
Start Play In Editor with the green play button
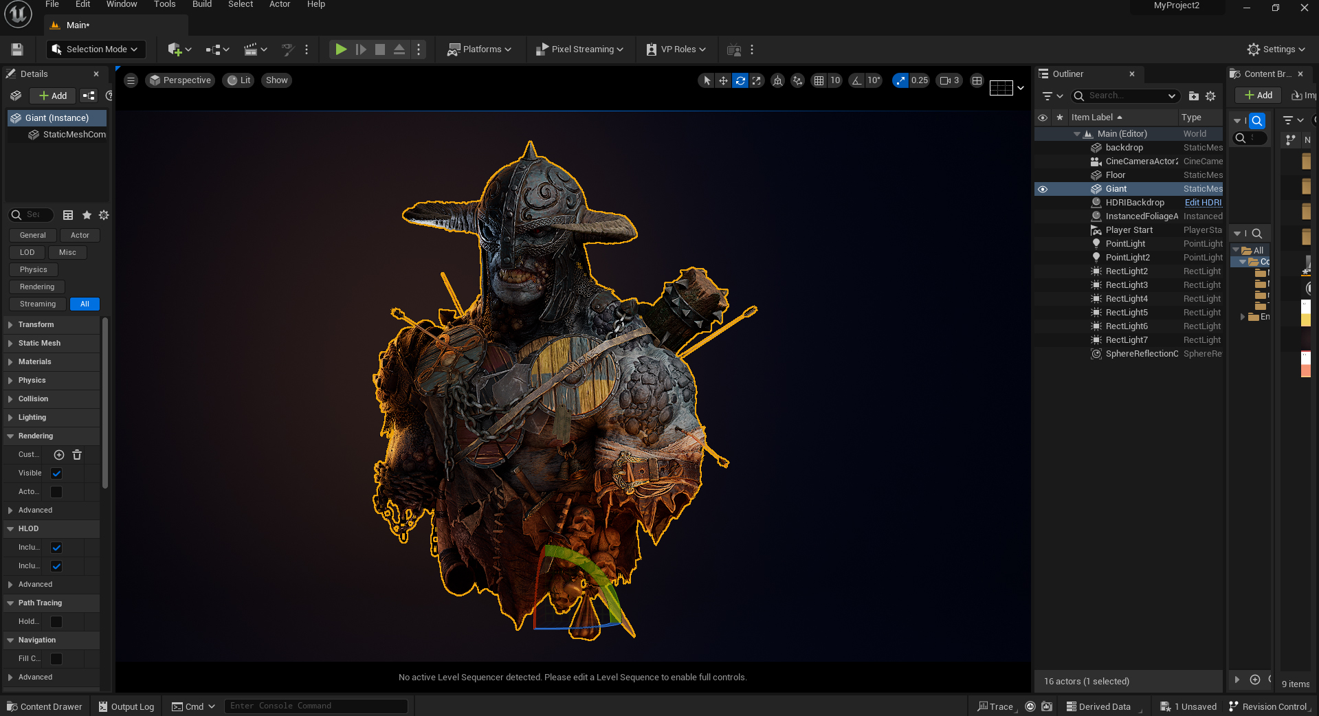coord(340,49)
